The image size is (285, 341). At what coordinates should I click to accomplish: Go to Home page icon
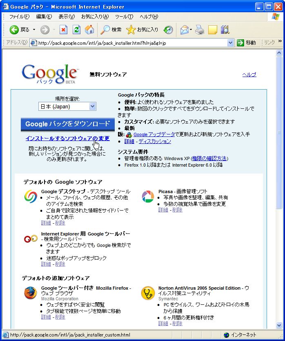(x=89, y=30)
